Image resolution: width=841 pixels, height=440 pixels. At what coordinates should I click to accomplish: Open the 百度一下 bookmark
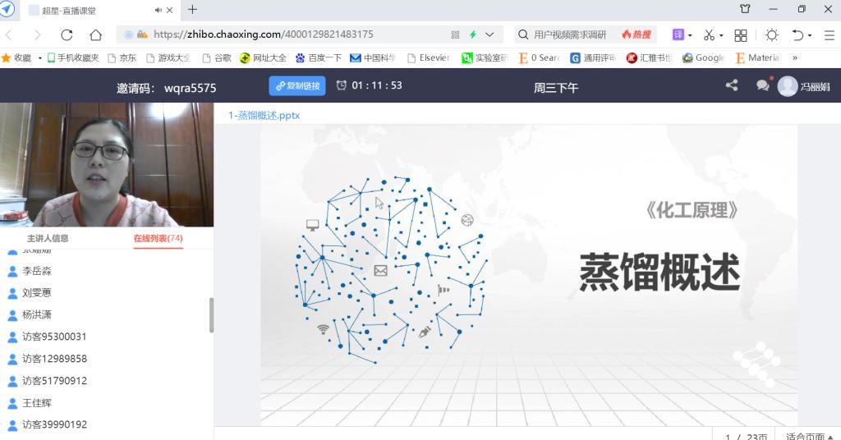click(x=318, y=58)
